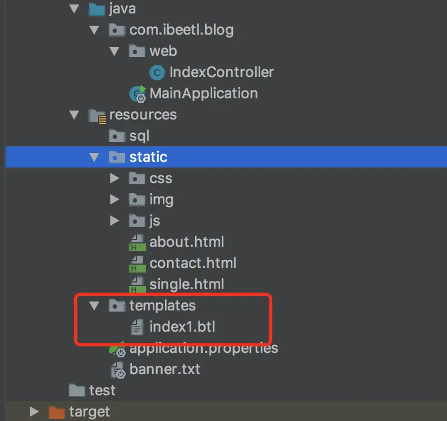The height and width of the screenshot is (421, 447).
Task: Click the IndexController class icon
Action: pyautogui.click(x=157, y=73)
